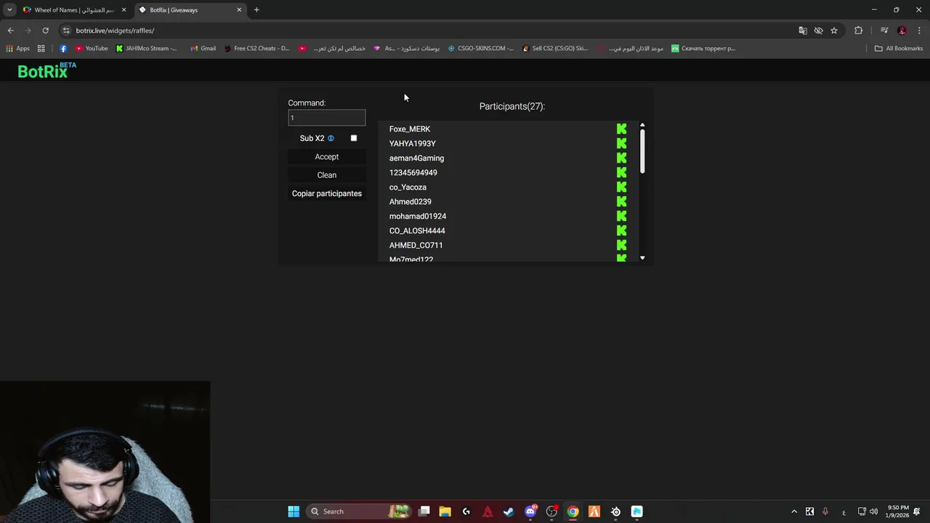Open Sub X2 info icon
Screen dimensions: 930x523
(331, 138)
